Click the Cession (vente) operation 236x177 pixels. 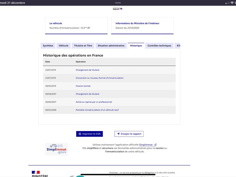pyautogui.click(x=83, y=86)
